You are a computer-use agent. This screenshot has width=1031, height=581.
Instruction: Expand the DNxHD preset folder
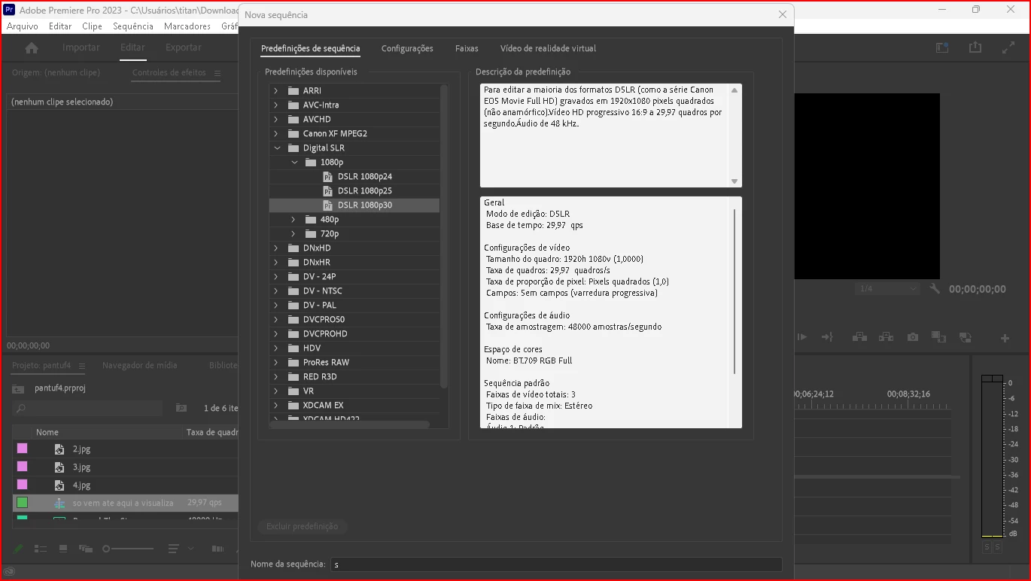point(276,248)
